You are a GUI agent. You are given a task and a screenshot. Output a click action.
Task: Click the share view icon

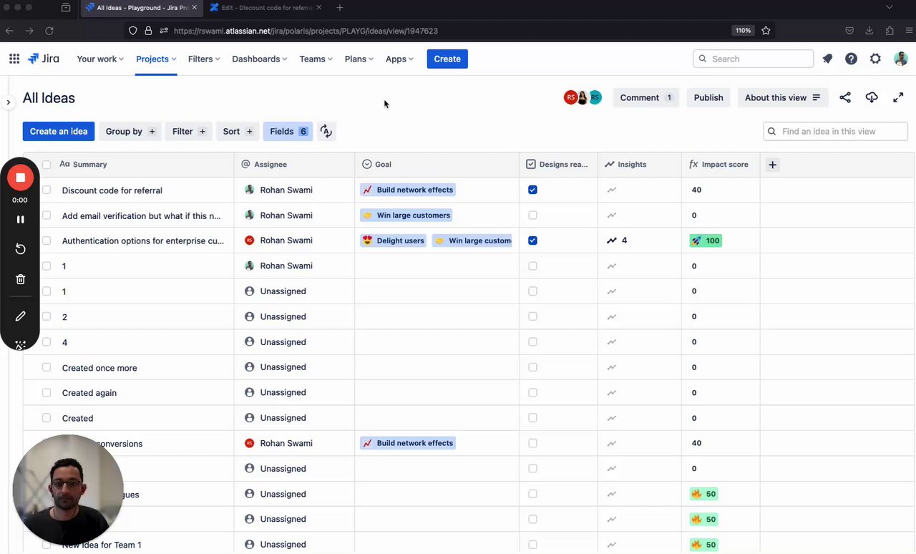pyautogui.click(x=845, y=97)
